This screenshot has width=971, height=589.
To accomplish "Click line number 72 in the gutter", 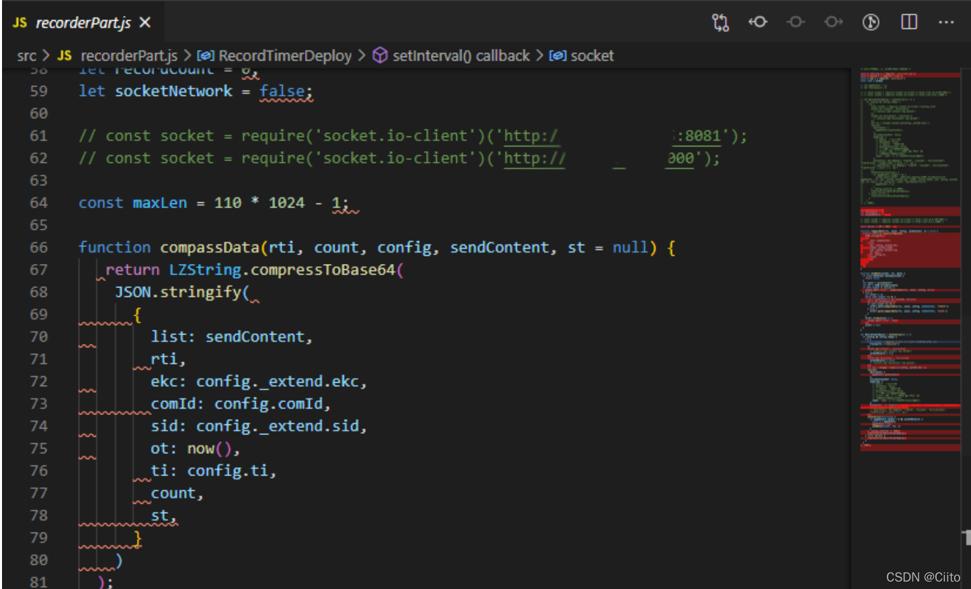I will 39,381.
